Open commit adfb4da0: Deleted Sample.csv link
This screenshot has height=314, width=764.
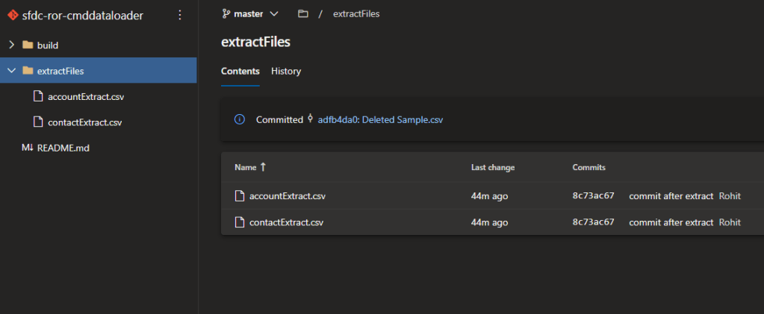coord(381,120)
